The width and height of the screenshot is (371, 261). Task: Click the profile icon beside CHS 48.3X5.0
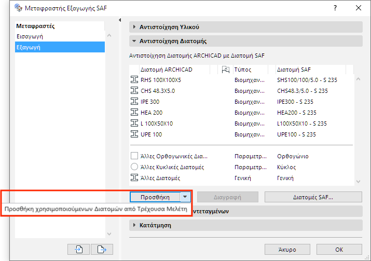click(x=134, y=91)
